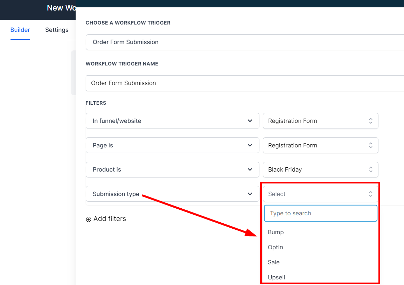Image resolution: width=404 pixels, height=285 pixels.
Task: Pick 'Upsell' as the submission type
Action: [277, 277]
